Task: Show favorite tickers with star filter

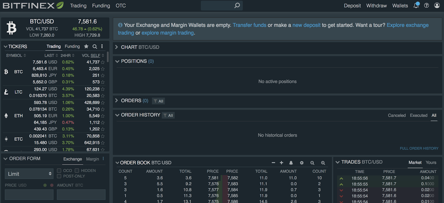Action: click(x=86, y=46)
